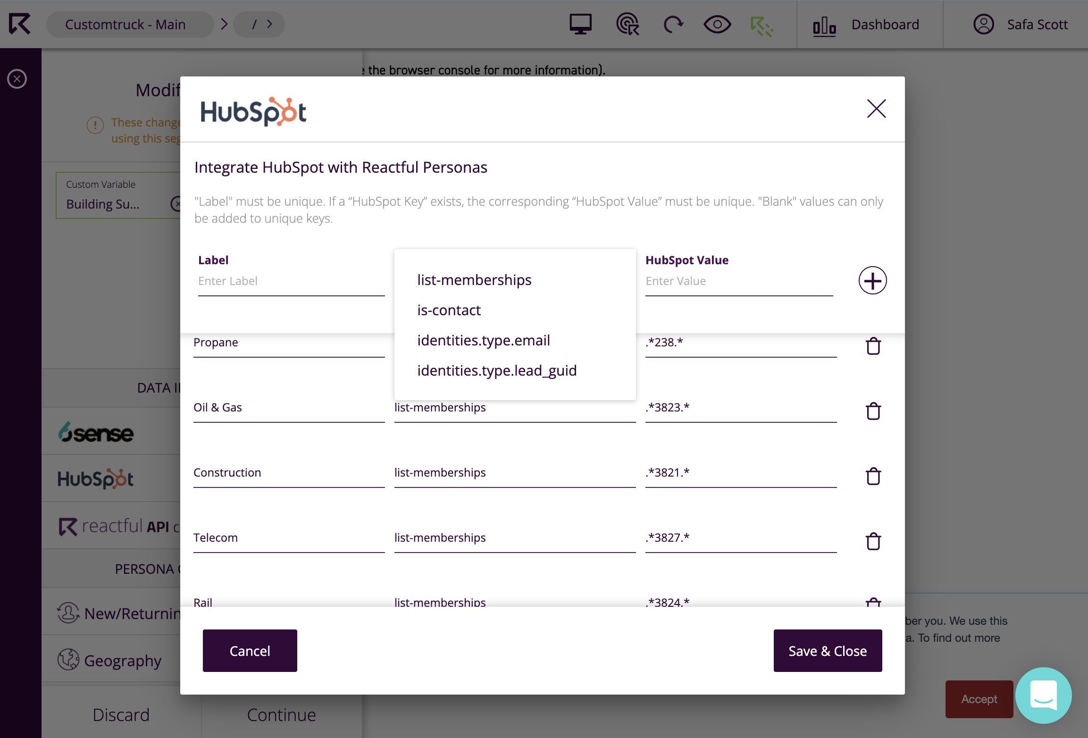Click the Enter Label input field
The height and width of the screenshot is (738, 1088).
click(x=291, y=281)
